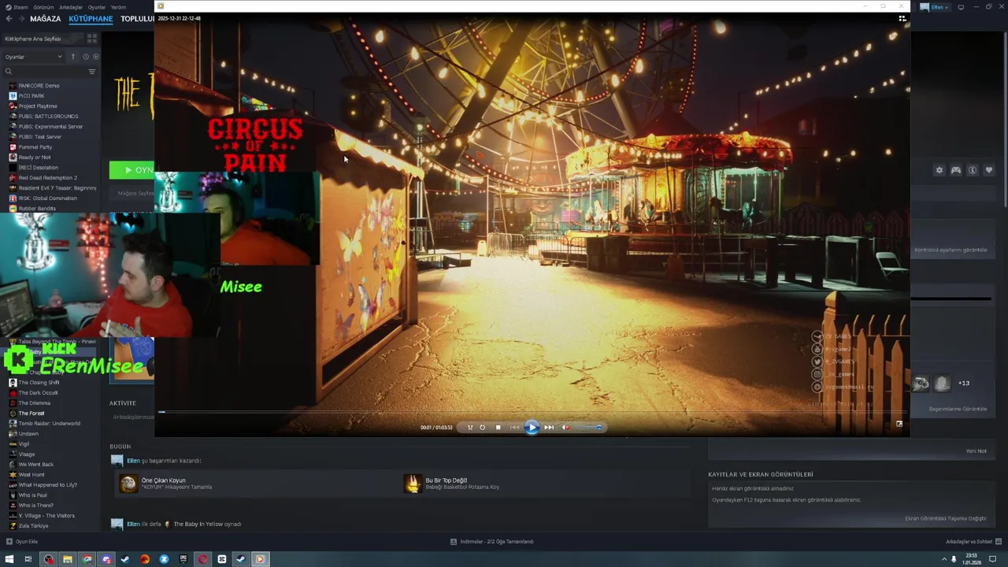Open the İndirmeler status in the Steam footer
Image resolution: width=1008 pixels, height=567 pixels.
[x=492, y=541]
